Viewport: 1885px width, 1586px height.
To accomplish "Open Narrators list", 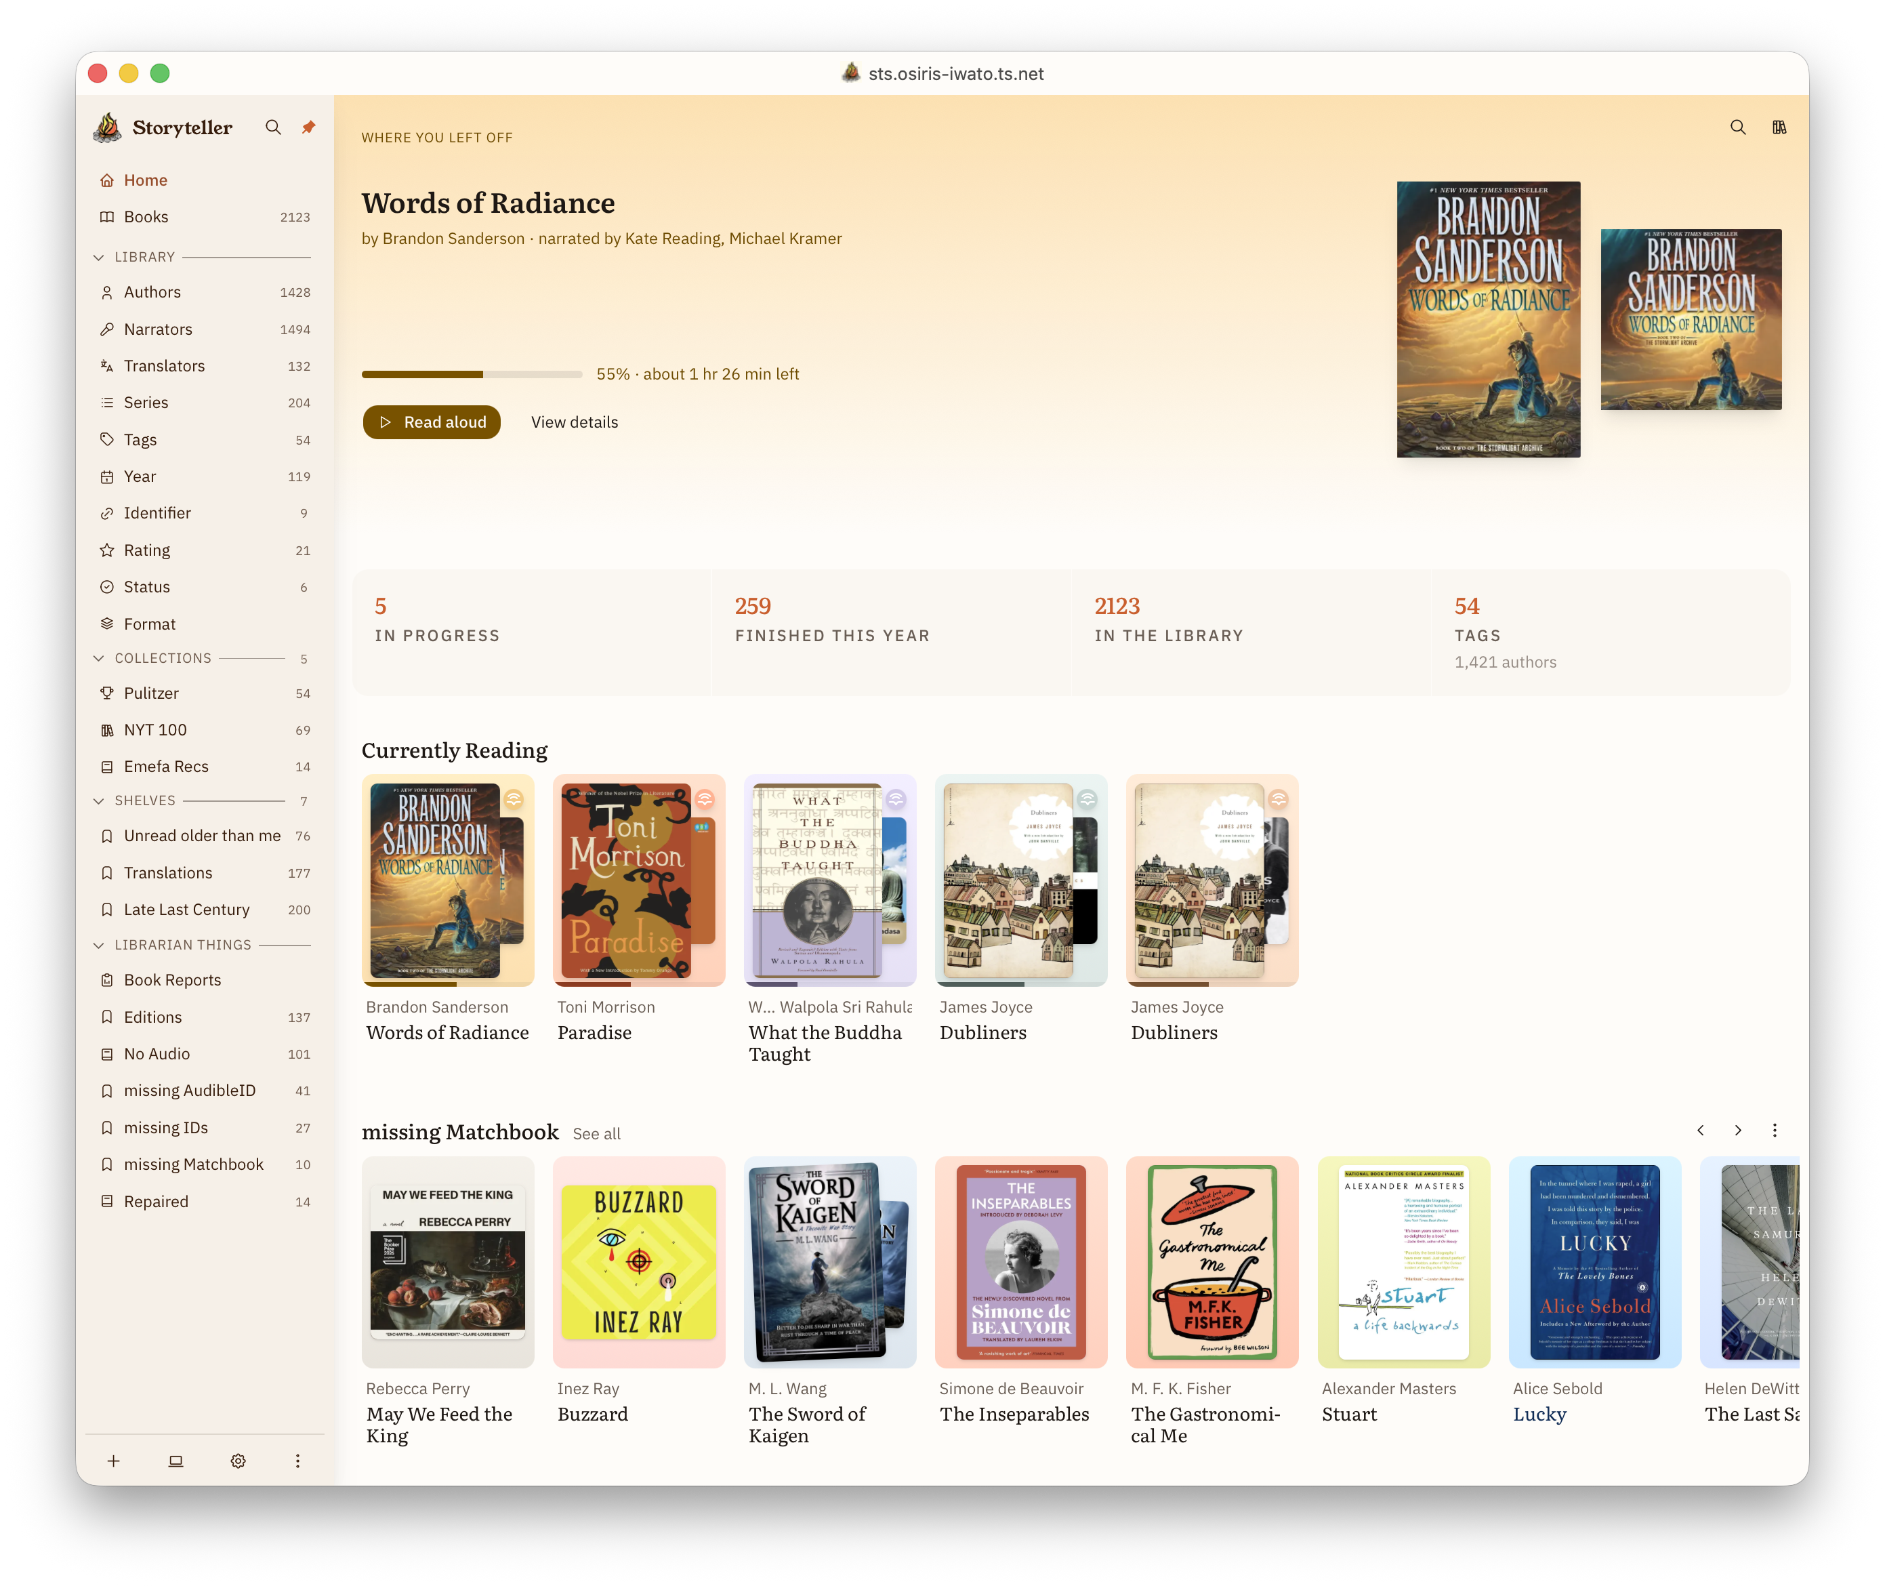I will click(205, 329).
